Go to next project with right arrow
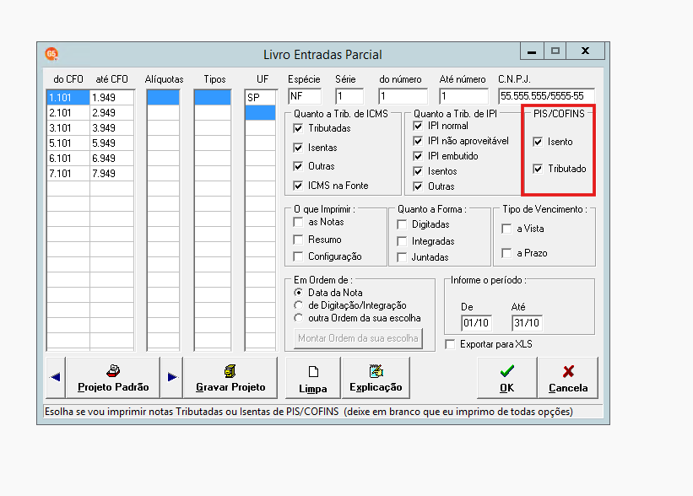This screenshot has height=496, width=693. tap(172, 377)
